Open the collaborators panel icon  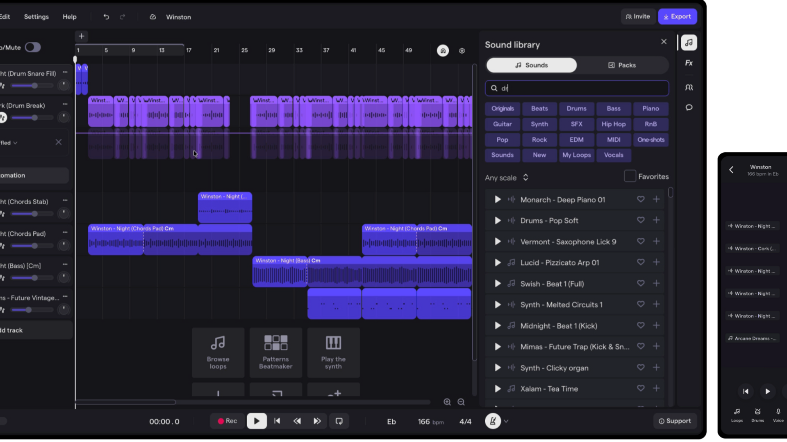coord(689,87)
